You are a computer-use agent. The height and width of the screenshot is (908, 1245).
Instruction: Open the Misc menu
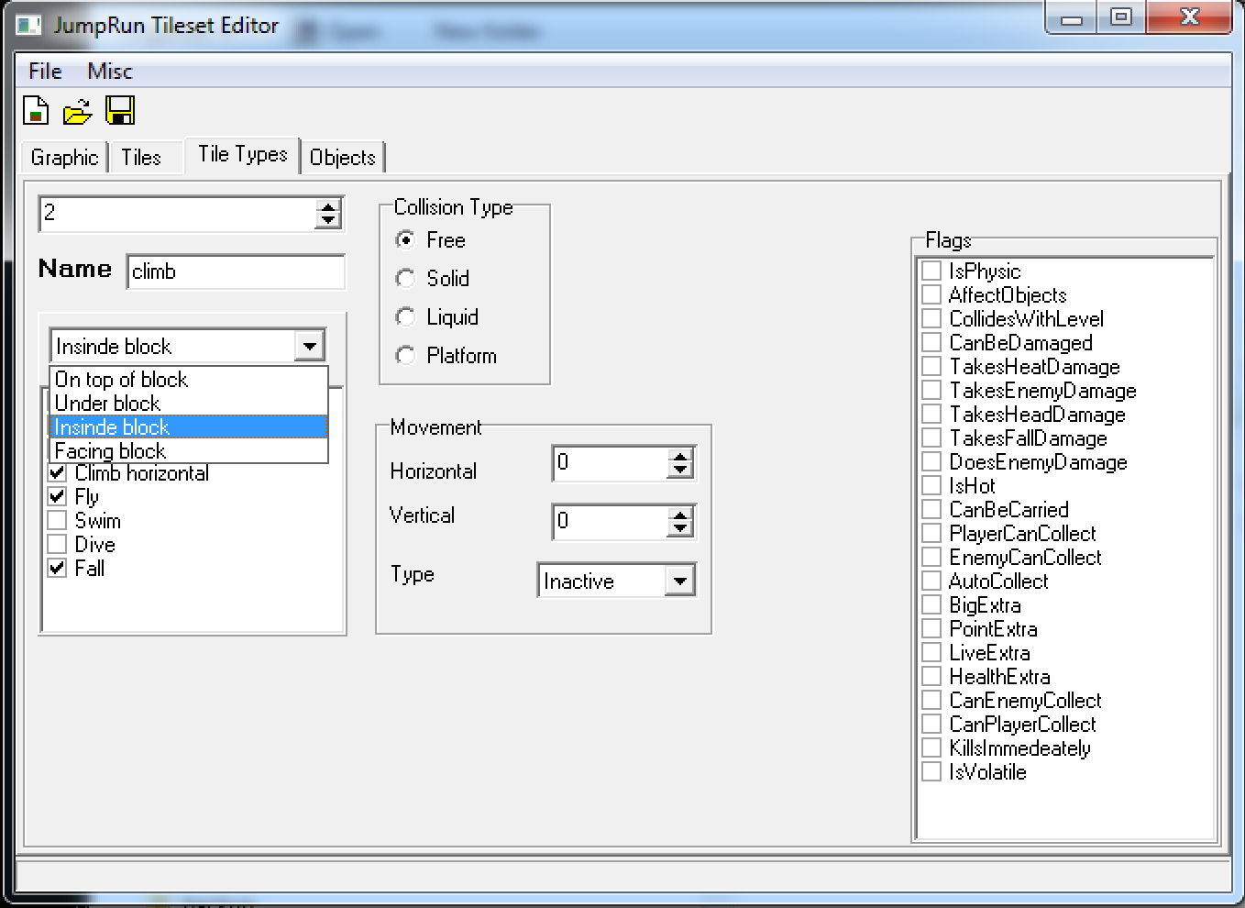click(x=110, y=71)
